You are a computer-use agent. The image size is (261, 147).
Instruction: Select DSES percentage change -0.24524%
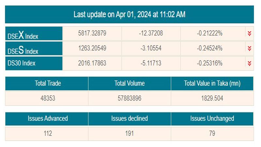(x=210, y=48)
